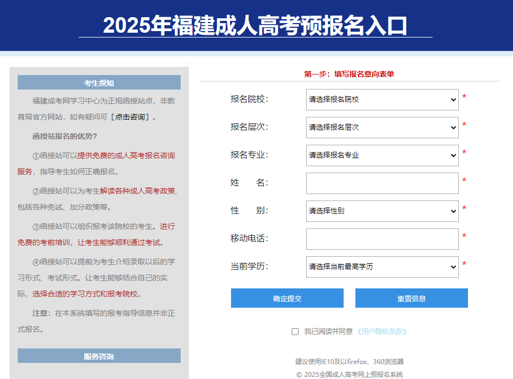
Task: Open the 报名专业 dropdown
Action: (382, 155)
